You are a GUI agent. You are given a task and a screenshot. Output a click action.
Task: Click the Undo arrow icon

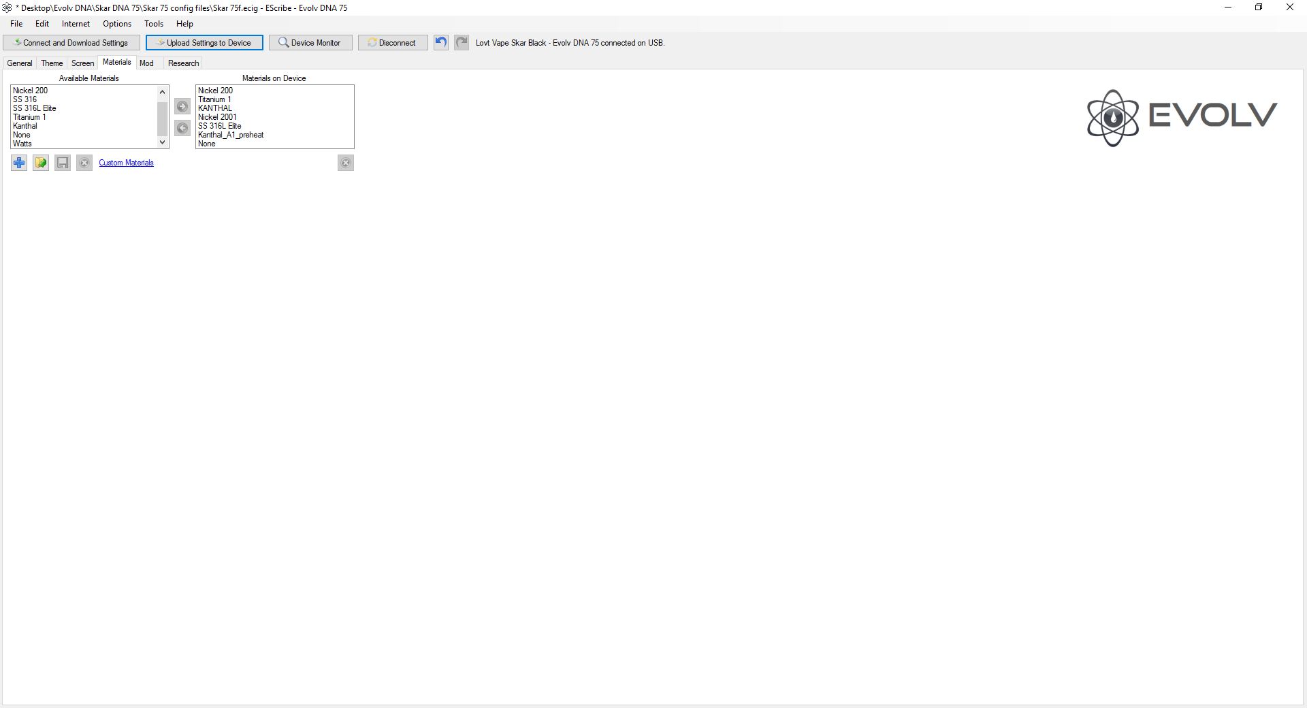(441, 42)
